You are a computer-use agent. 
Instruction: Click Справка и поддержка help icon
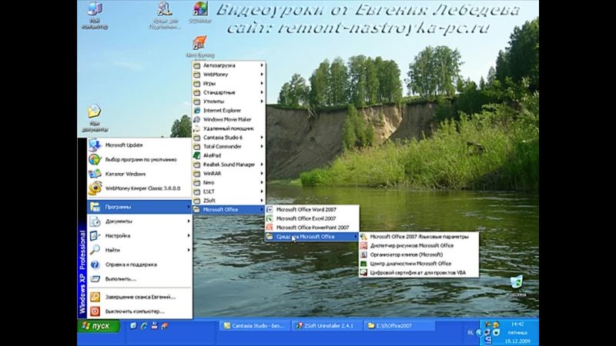point(95,264)
